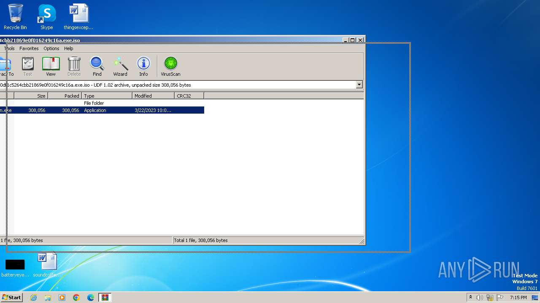The width and height of the screenshot is (540, 303).
Task: Sort by the Modified column header
Action: pos(153,96)
